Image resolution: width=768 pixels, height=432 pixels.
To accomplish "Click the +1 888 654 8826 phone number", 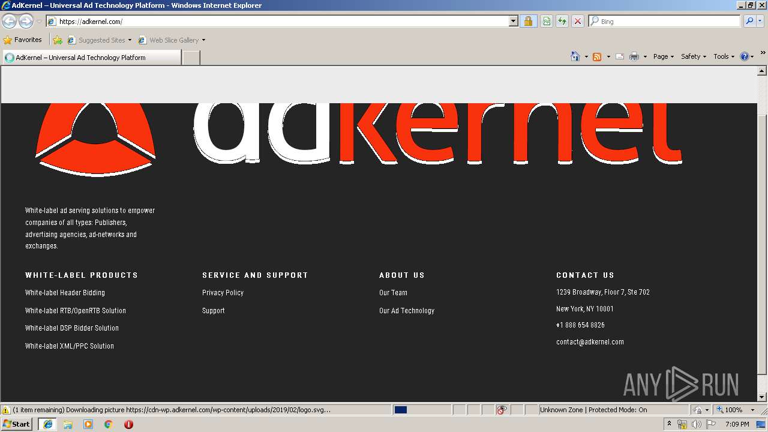I will click(580, 325).
